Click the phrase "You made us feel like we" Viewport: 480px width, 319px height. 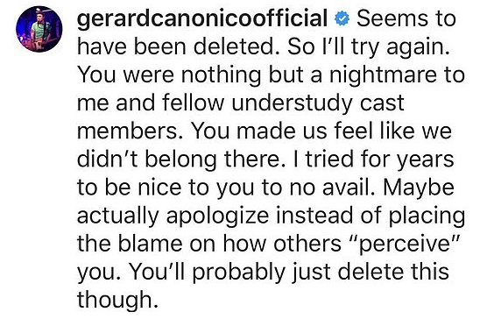click(321, 131)
